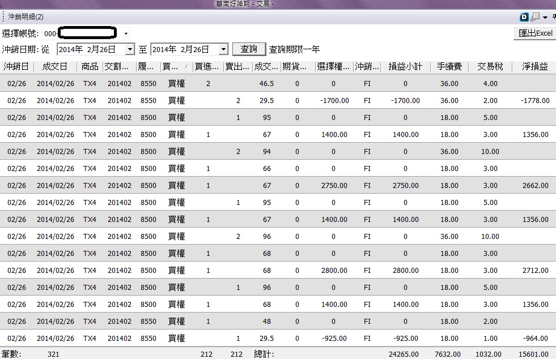Open the panel options dropdown arrow

[x=545, y=17]
